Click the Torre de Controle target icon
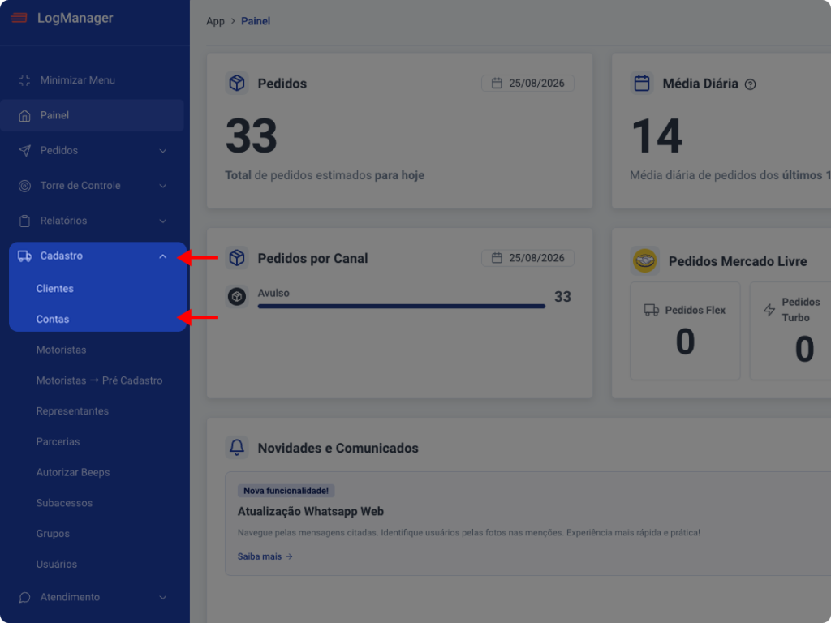Viewport: 831px width, 623px height. tap(24, 186)
